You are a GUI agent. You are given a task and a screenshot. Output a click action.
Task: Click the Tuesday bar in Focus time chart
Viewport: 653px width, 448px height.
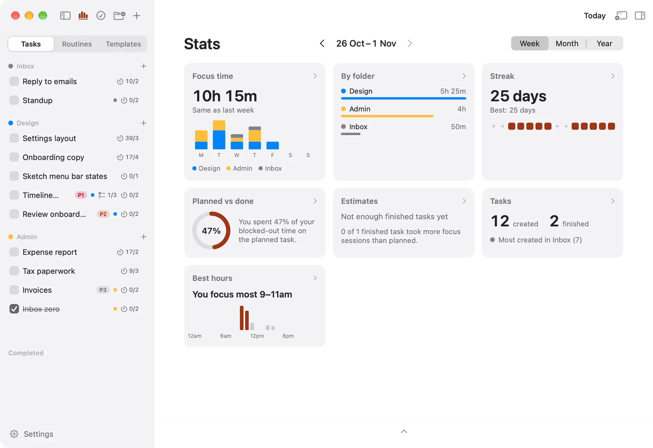[219, 135]
